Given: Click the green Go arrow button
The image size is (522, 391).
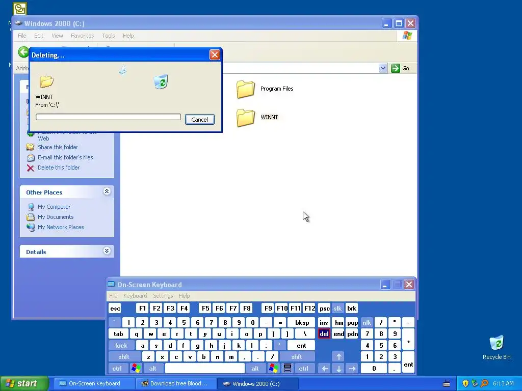Looking at the screenshot, I should 395,68.
